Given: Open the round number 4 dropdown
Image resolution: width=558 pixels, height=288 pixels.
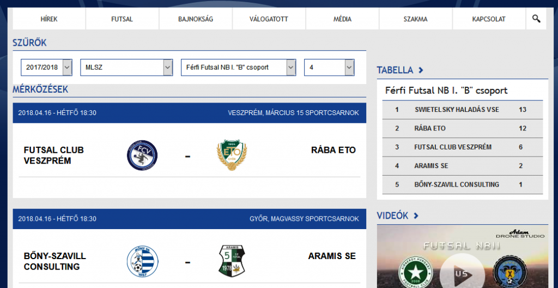Looking at the screenshot, I should coord(329,68).
